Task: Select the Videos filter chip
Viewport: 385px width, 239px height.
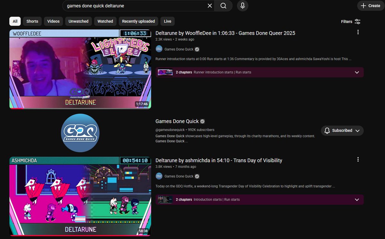Action: pyautogui.click(x=53, y=21)
